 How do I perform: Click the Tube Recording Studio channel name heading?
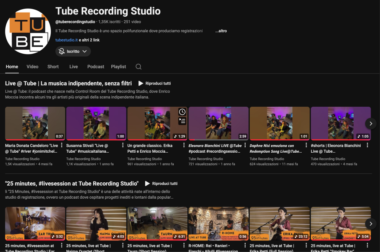[108, 11]
